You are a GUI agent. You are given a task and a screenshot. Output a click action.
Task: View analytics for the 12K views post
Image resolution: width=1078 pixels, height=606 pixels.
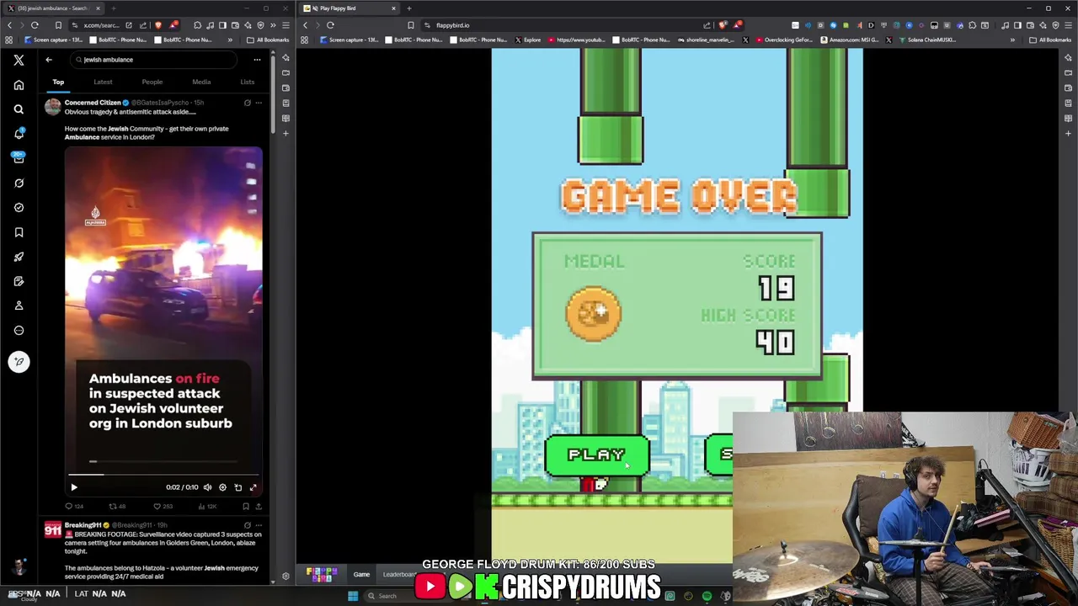pos(206,507)
